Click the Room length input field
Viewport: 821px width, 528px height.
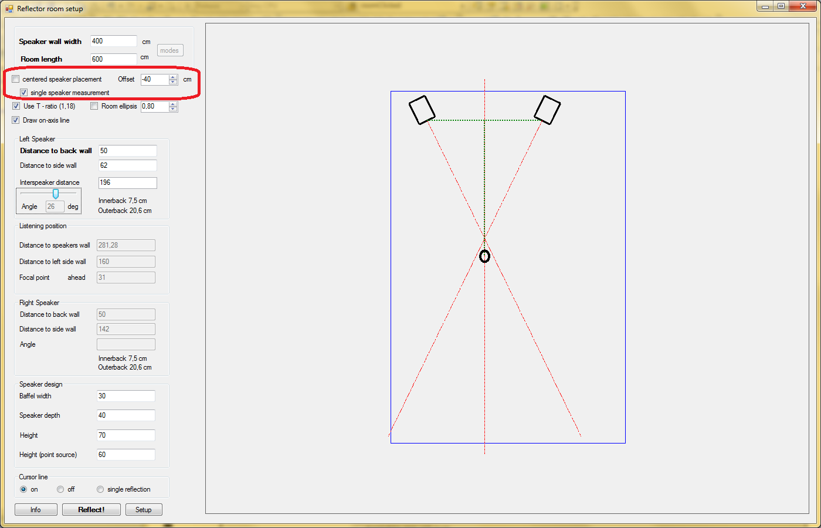tap(114, 59)
